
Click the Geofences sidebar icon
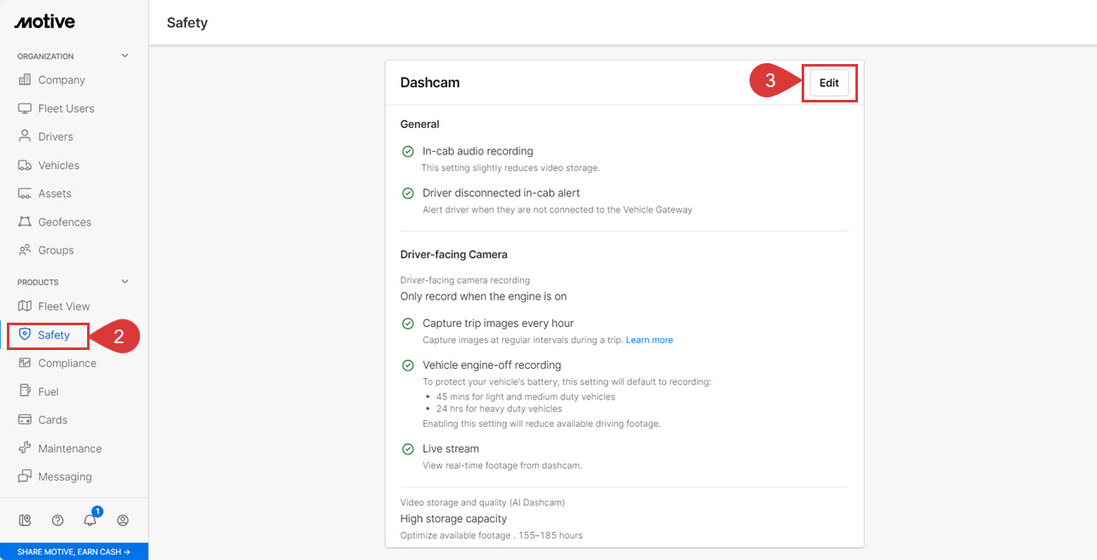click(25, 221)
